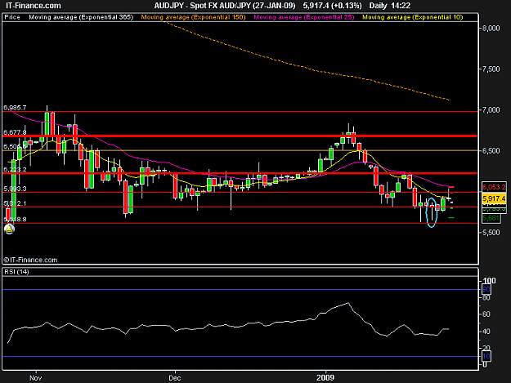Click the cyan ellipse around the candle
The width and height of the screenshot is (511, 383).
pos(431,212)
